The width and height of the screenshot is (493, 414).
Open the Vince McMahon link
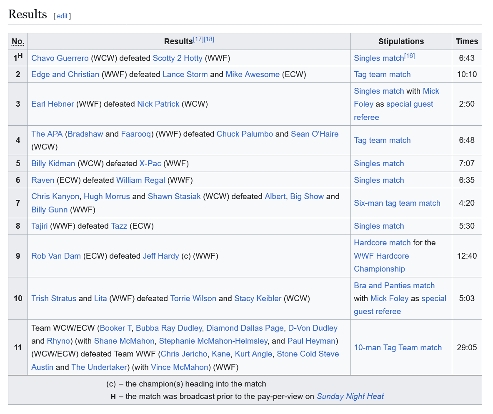click(x=180, y=367)
